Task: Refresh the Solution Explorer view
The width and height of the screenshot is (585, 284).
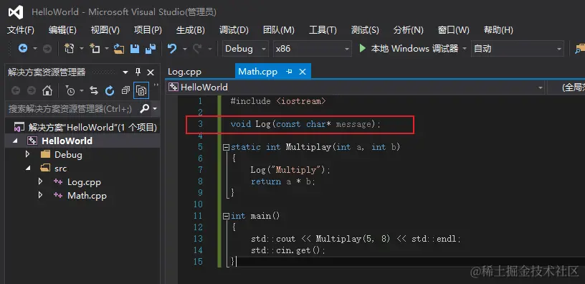Action: [109, 90]
